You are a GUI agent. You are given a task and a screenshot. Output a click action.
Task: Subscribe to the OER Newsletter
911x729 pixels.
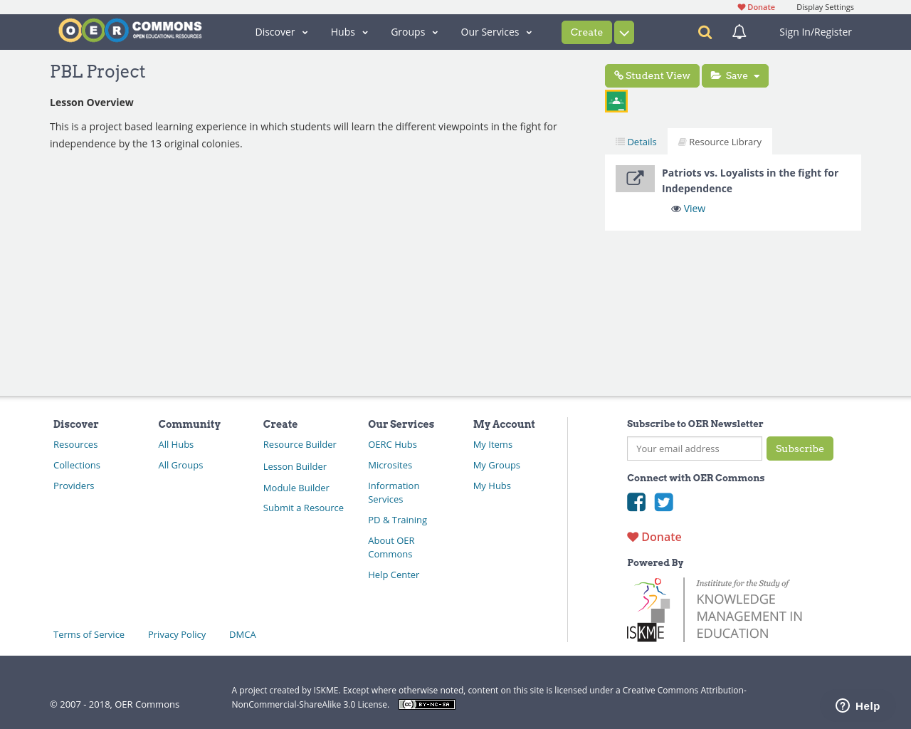coord(800,449)
